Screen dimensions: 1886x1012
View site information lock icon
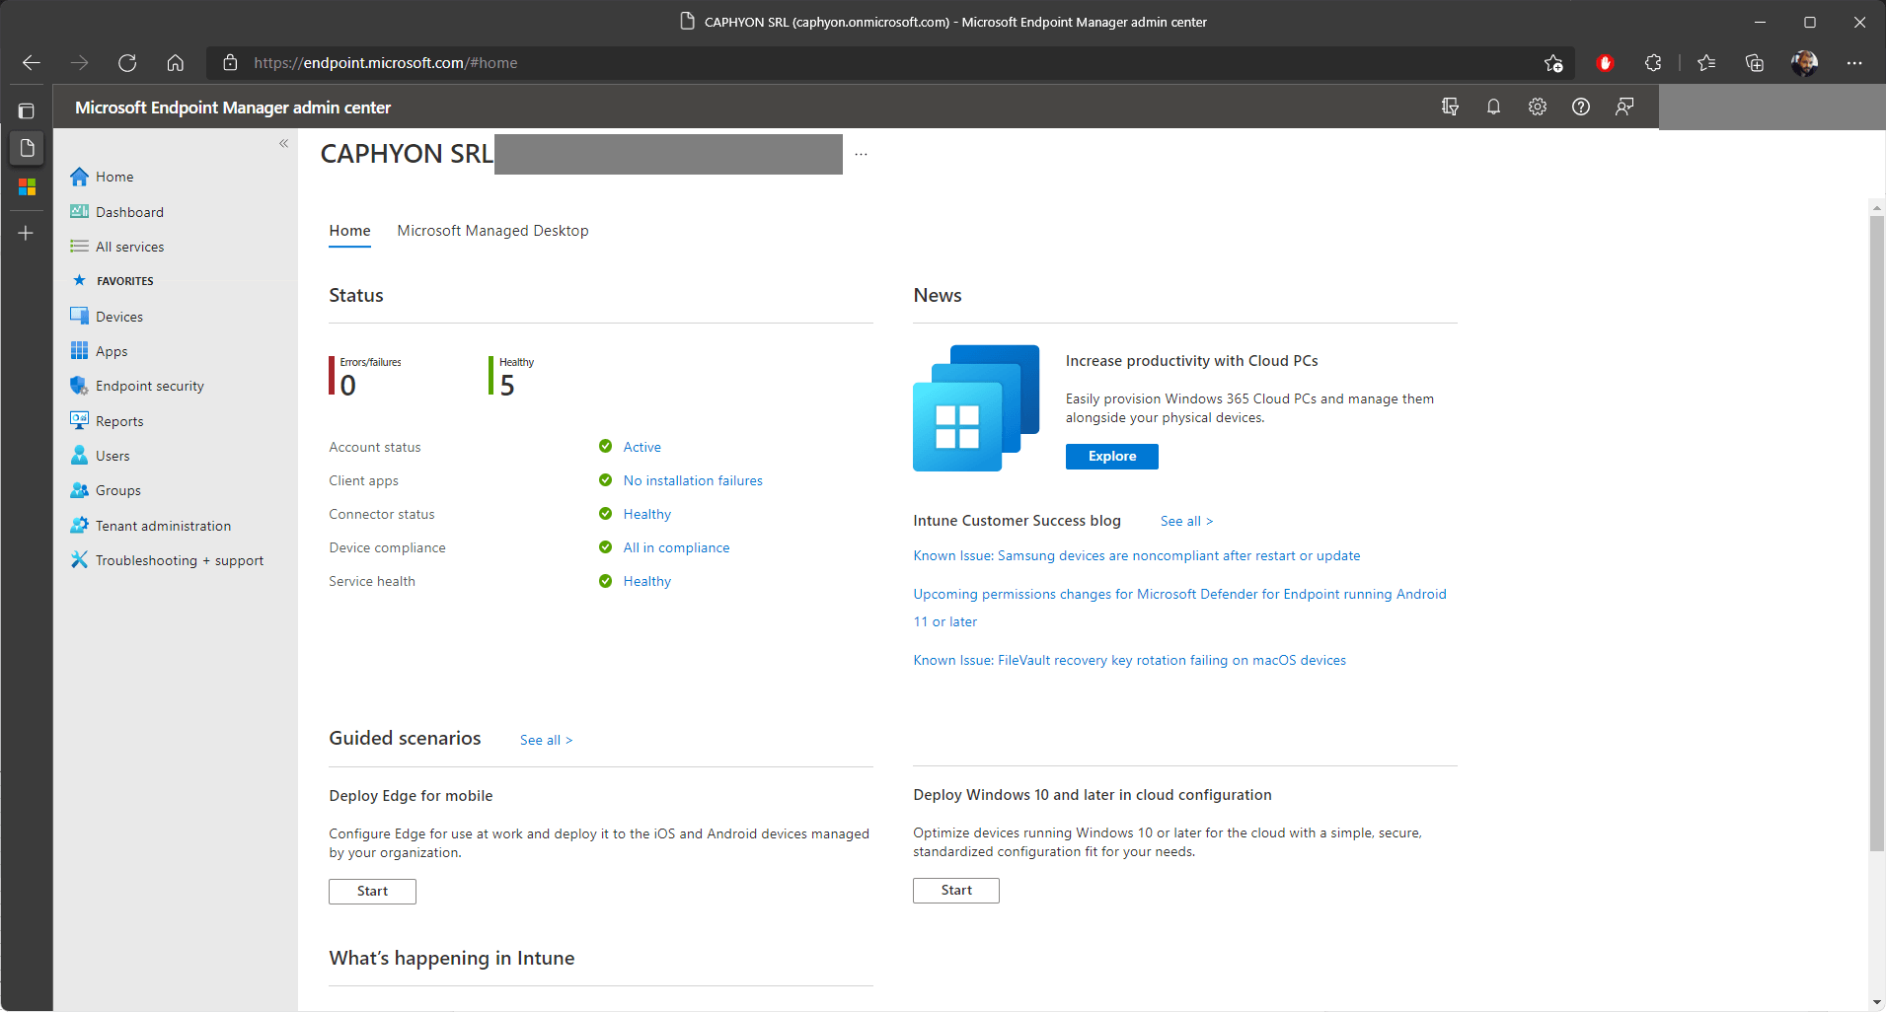pos(230,63)
